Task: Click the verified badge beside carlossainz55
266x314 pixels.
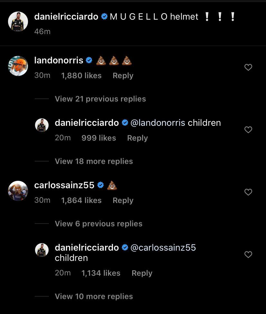Action: [x=100, y=185]
